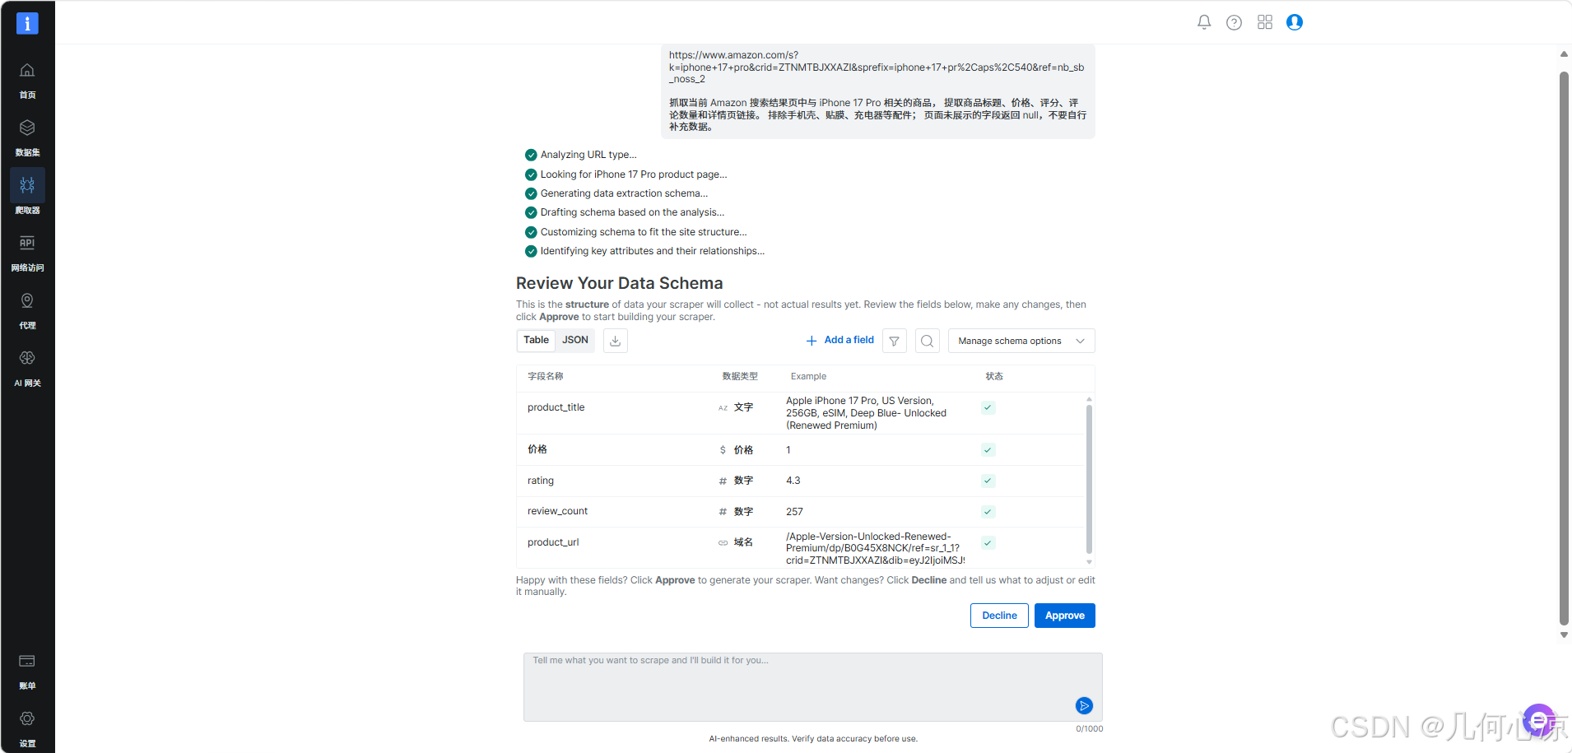Click the data type cell of review_count
Screen dimensions: 1572x753
[736, 512]
